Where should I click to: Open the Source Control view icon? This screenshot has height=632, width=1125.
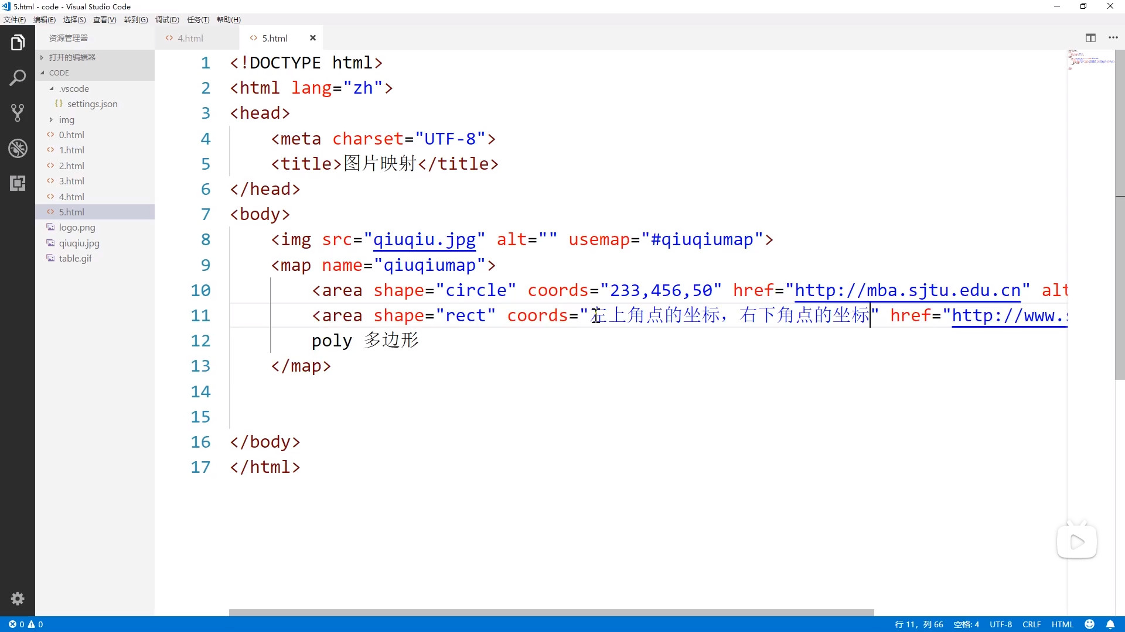(x=18, y=112)
